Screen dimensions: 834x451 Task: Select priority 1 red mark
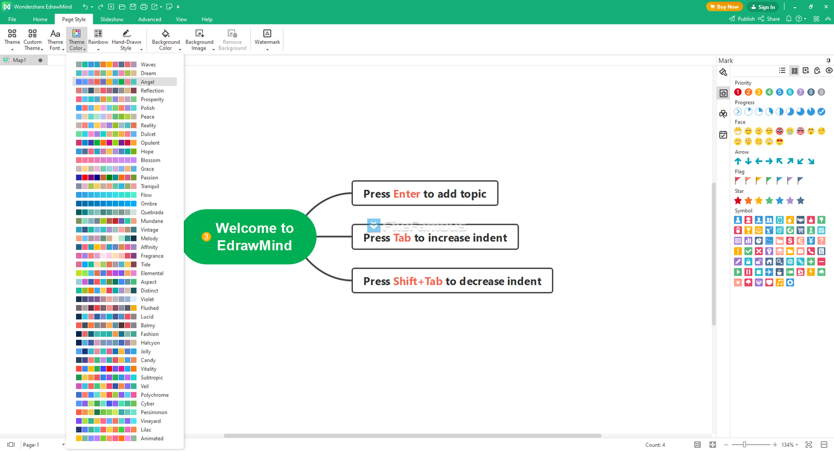(x=738, y=92)
